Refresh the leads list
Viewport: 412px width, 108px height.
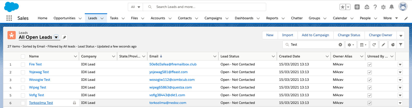374,45
